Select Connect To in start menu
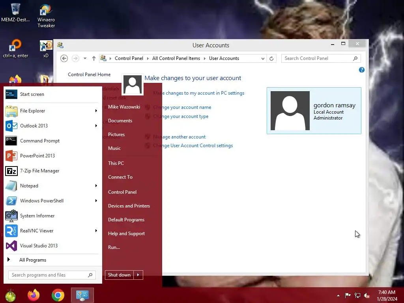 pyautogui.click(x=120, y=177)
